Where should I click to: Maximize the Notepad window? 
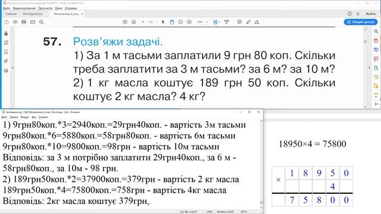pyautogui.click(x=249, y=112)
